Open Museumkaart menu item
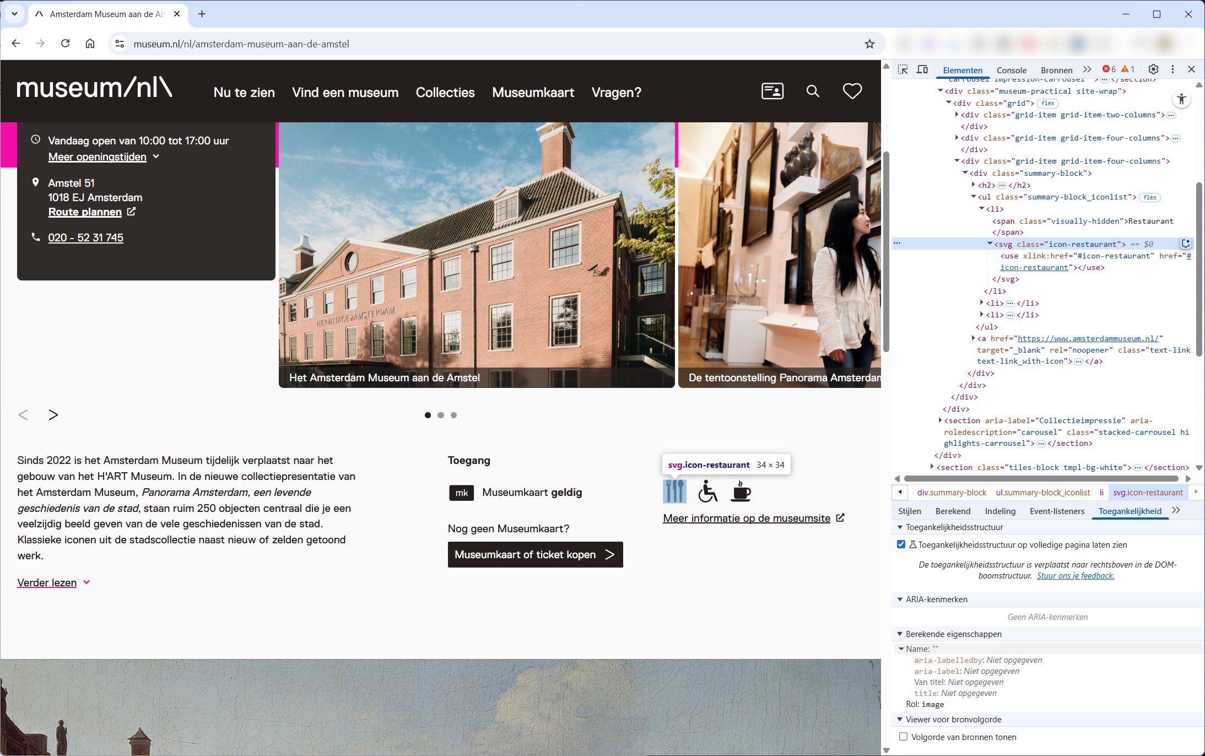 533,93
